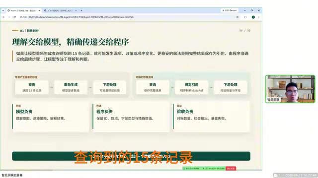Click the 智见洞察 name label on video
Image resolution: width=318 pixels, height=178 pixels.
(273, 100)
